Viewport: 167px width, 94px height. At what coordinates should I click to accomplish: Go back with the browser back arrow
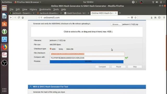(11, 17)
